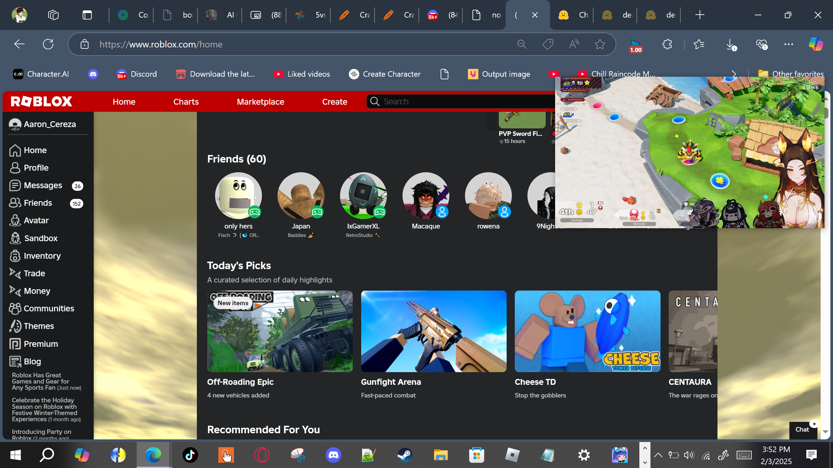
Task: Switch to the Marketplace tab
Action: [260, 102]
